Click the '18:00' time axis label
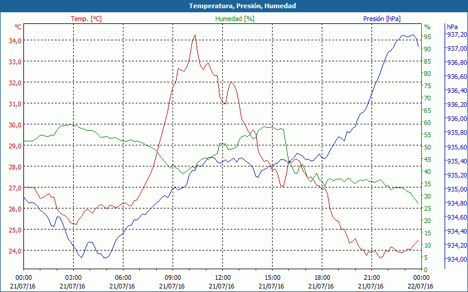The image size is (468, 292). [x=322, y=278]
